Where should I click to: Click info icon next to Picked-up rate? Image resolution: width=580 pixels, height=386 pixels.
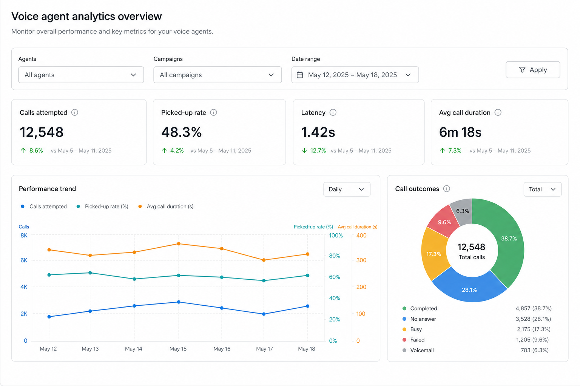(214, 112)
